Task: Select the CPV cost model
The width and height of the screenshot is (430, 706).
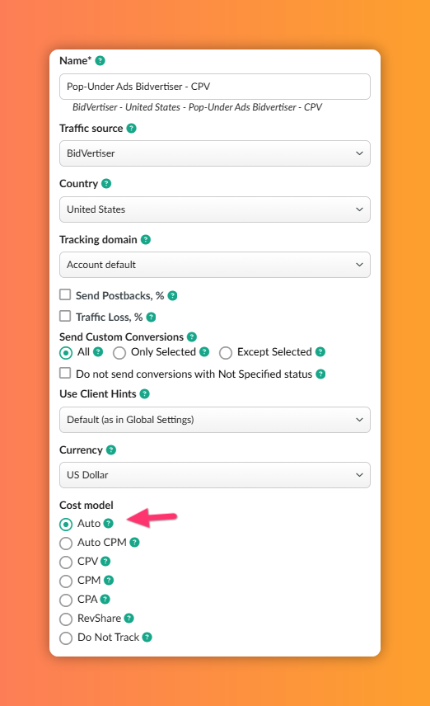Action: pyautogui.click(x=66, y=562)
